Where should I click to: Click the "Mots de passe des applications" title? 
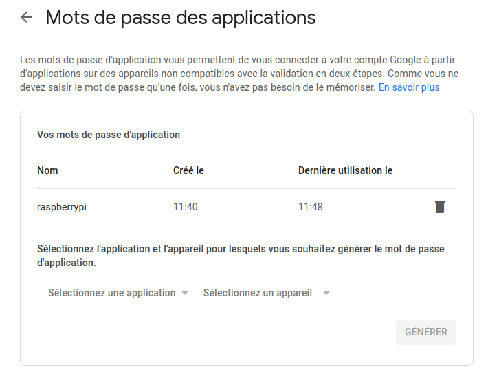(x=181, y=18)
